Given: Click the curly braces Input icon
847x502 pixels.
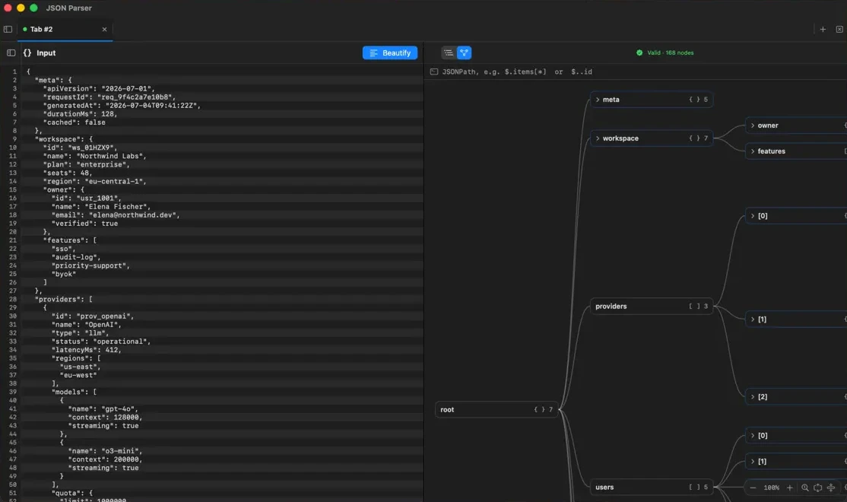Looking at the screenshot, I should (x=27, y=53).
